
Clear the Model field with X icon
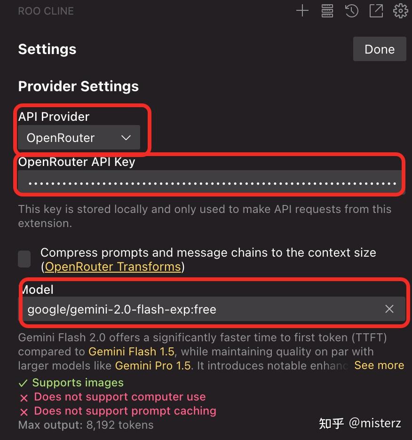tap(389, 309)
